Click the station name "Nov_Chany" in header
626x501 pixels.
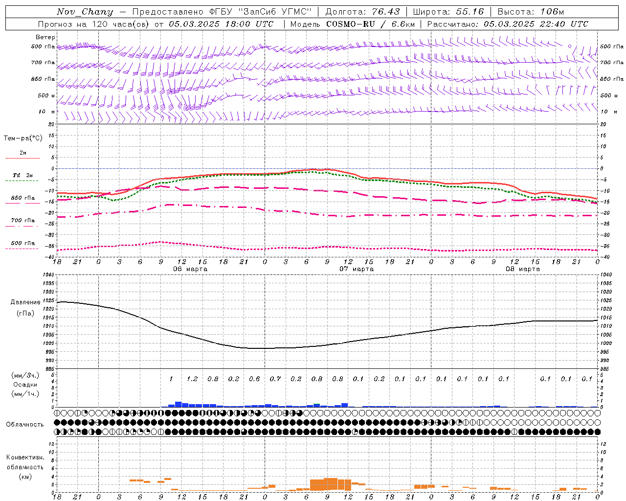[x=85, y=12]
